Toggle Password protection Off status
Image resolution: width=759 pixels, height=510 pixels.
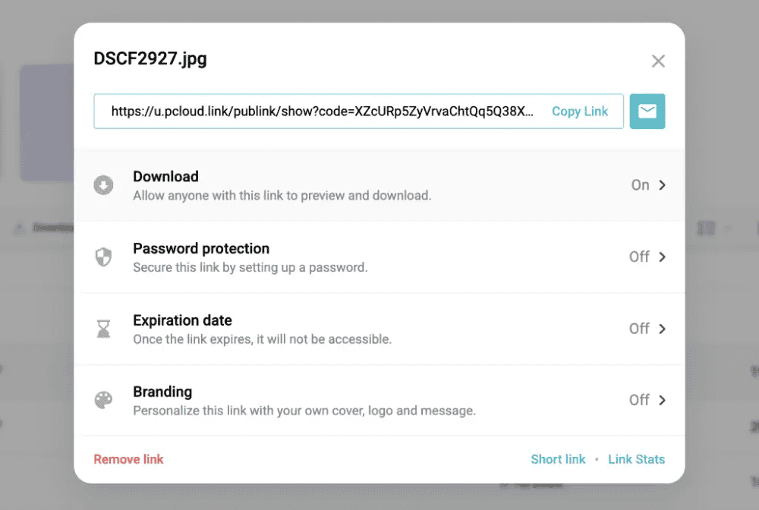(639, 257)
